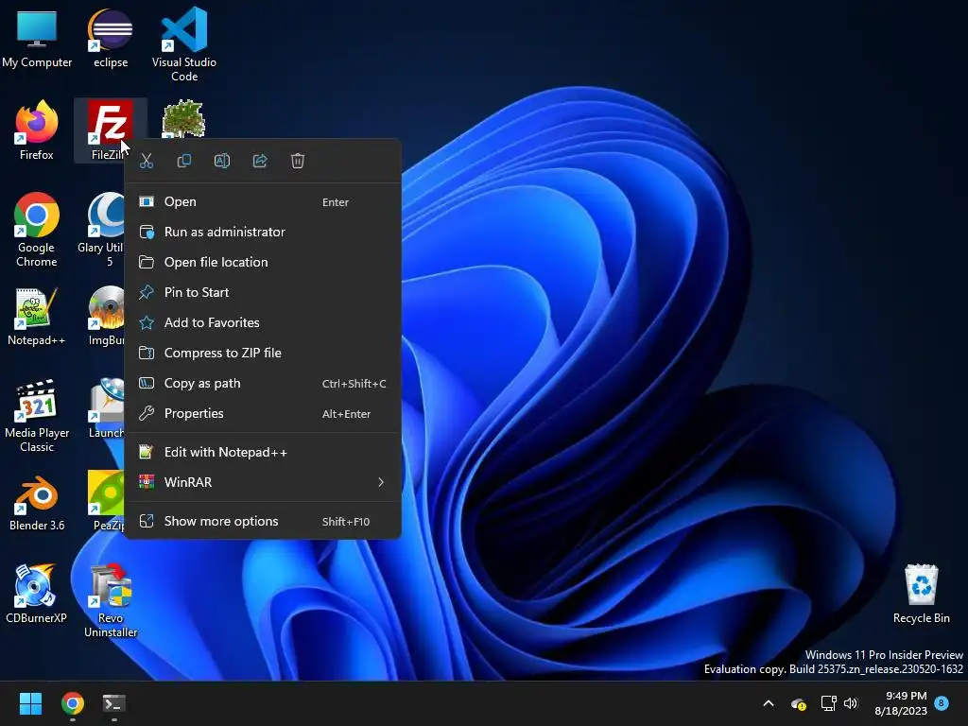The width and height of the screenshot is (968, 726).
Task: Select the Launchy desktop icon
Action: [106, 408]
